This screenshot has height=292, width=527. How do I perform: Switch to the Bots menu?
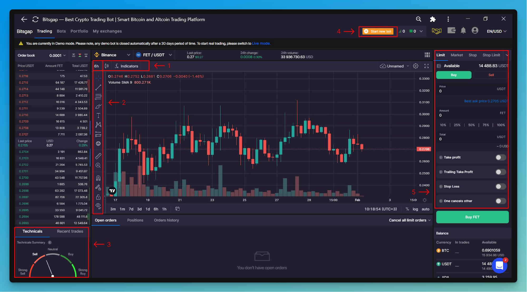[x=61, y=31]
